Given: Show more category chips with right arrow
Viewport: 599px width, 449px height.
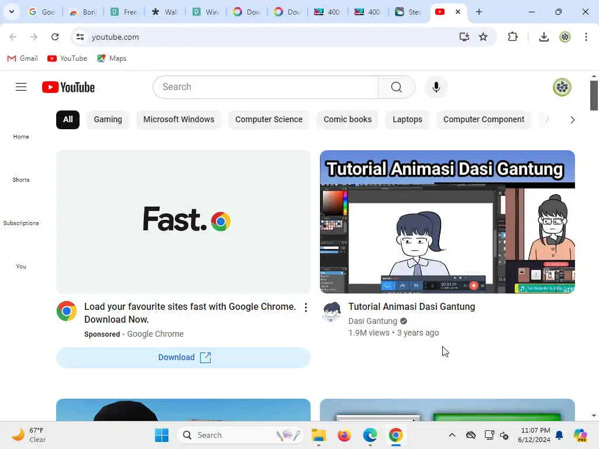Looking at the screenshot, I should point(572,120).
